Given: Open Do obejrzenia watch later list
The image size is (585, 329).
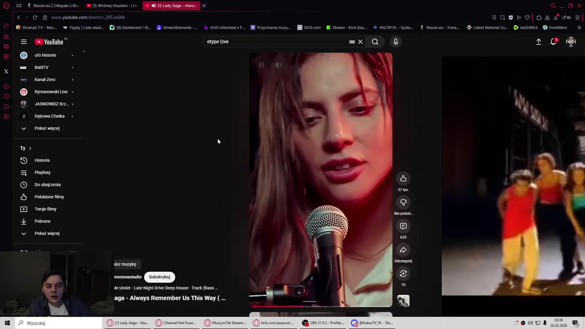Looking at the screenshot, I should (x=48, y=185).
